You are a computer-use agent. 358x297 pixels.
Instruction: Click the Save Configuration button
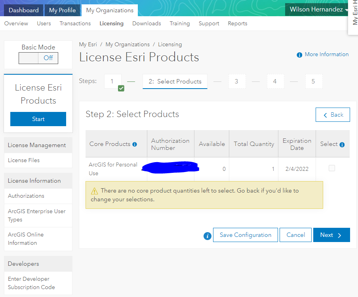(x=246, y=235)
